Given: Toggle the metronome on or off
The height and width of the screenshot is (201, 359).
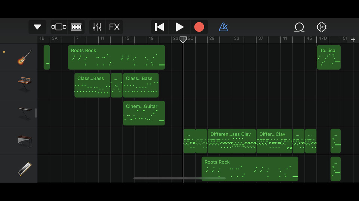Looking at the screenshot, I should point(223,27).
